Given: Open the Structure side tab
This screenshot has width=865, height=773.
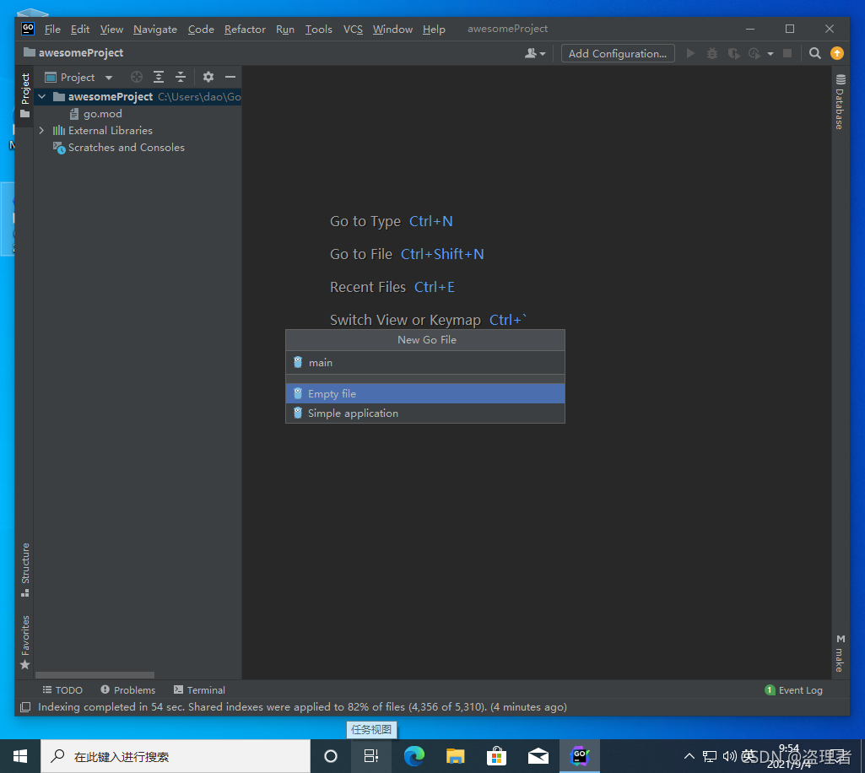Looking at the screenshot, I should coord(24,570).
